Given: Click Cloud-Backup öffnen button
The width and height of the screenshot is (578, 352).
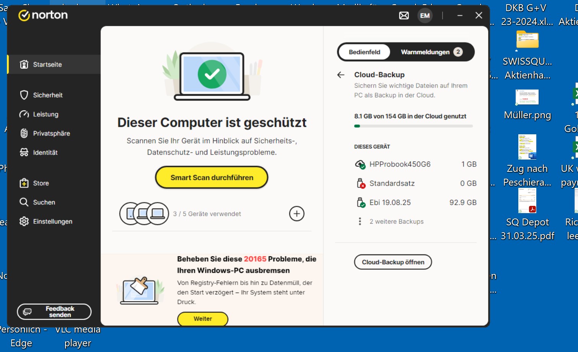Looking at the screenshot, I should (393, 262).
